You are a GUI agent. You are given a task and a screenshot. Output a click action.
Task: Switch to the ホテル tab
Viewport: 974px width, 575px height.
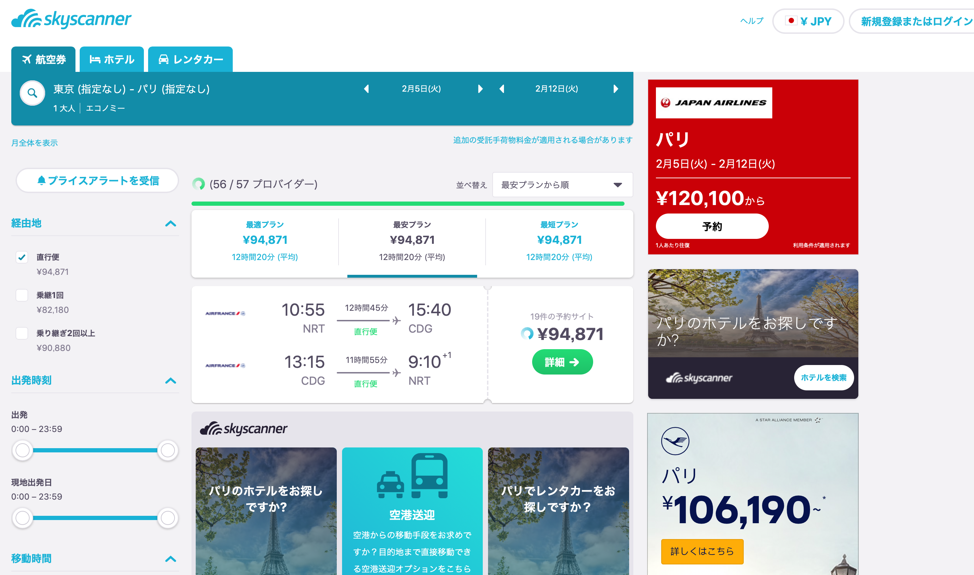(112, 59)
